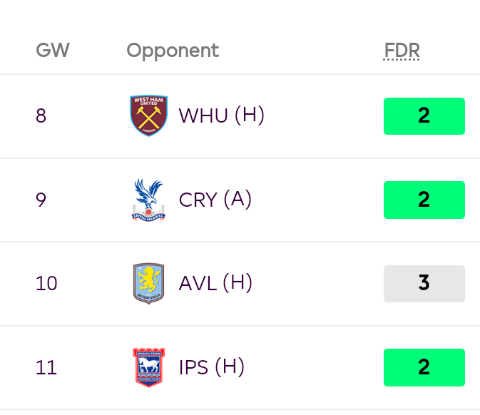480x415 pixels.
Task: Select gameweek 8 number
Action: coord(41,116)
